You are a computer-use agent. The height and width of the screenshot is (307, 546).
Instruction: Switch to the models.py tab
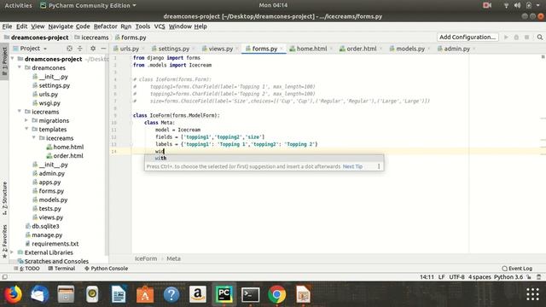coord(409,49)
